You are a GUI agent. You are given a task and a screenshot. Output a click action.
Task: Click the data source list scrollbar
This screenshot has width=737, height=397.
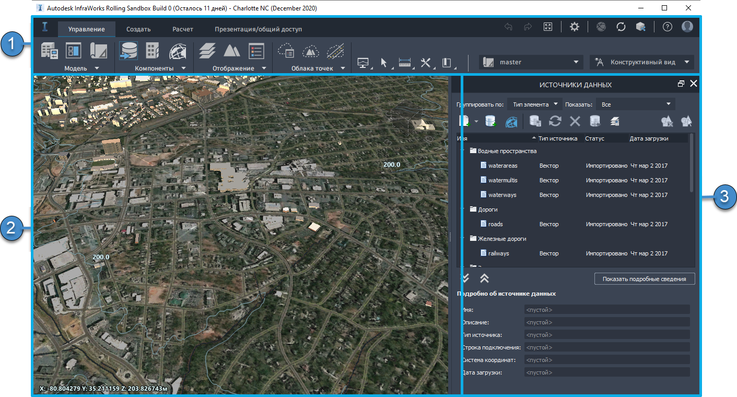coord(692,162)
